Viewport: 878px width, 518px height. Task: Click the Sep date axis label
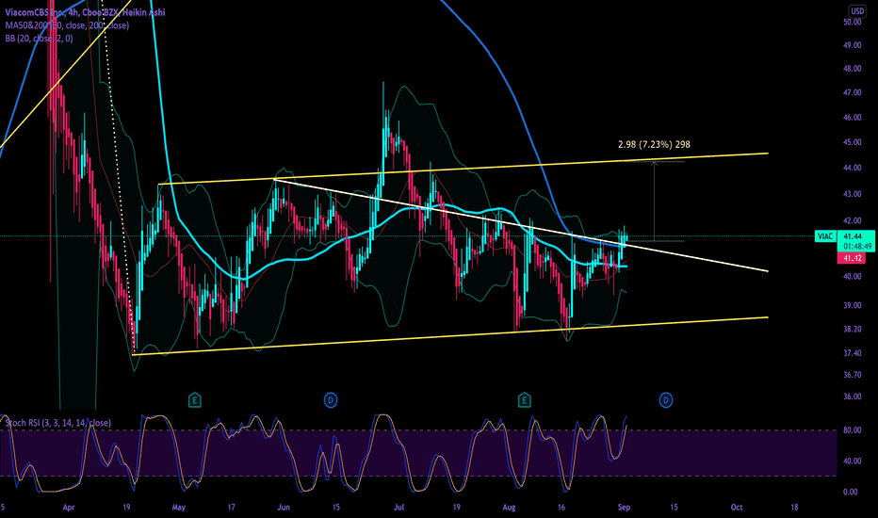pos(624,508)
